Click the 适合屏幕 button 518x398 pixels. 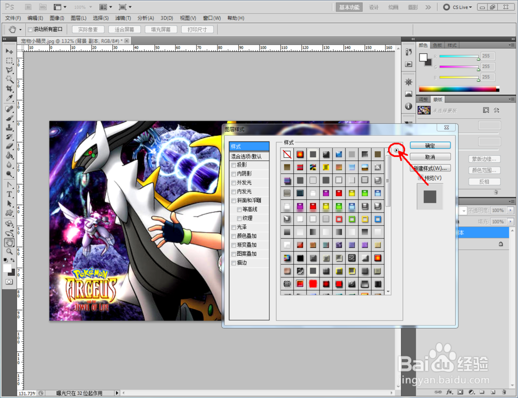point(124,30)
